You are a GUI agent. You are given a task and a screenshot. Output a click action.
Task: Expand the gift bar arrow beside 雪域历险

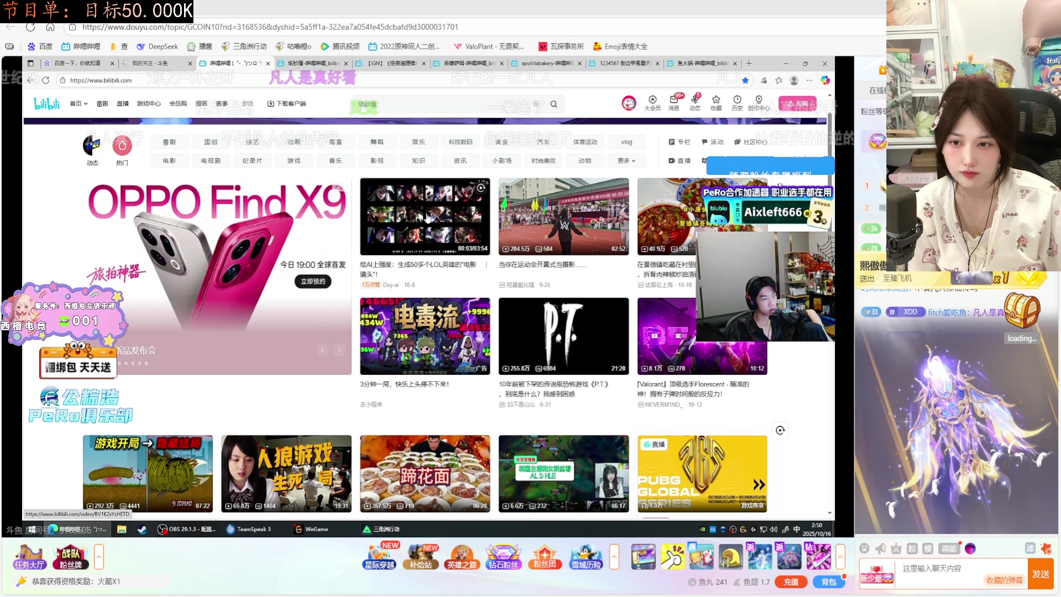tap(614, 557)
